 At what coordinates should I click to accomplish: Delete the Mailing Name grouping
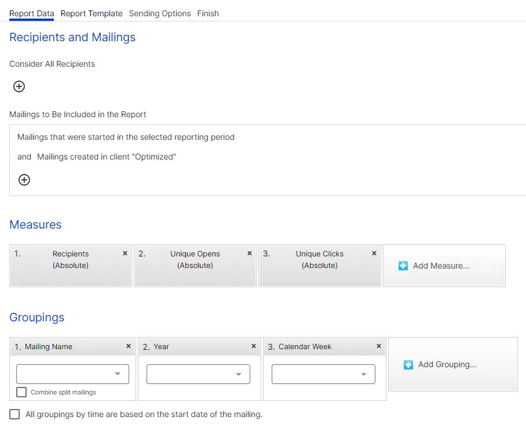pos(129,346)
